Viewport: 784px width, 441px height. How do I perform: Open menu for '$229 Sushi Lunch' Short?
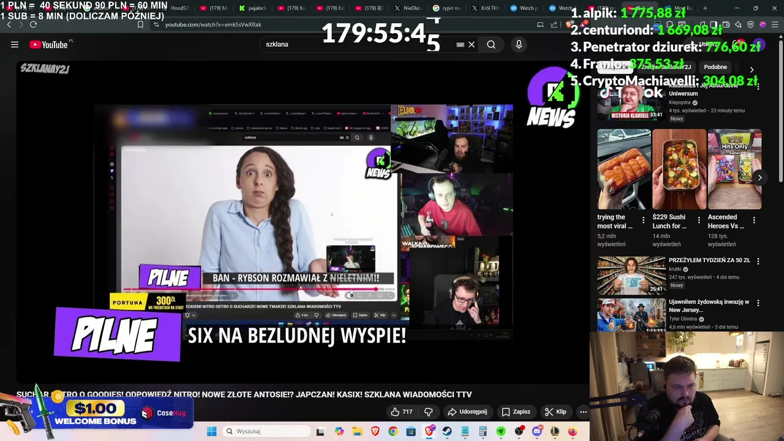(698, 220)
